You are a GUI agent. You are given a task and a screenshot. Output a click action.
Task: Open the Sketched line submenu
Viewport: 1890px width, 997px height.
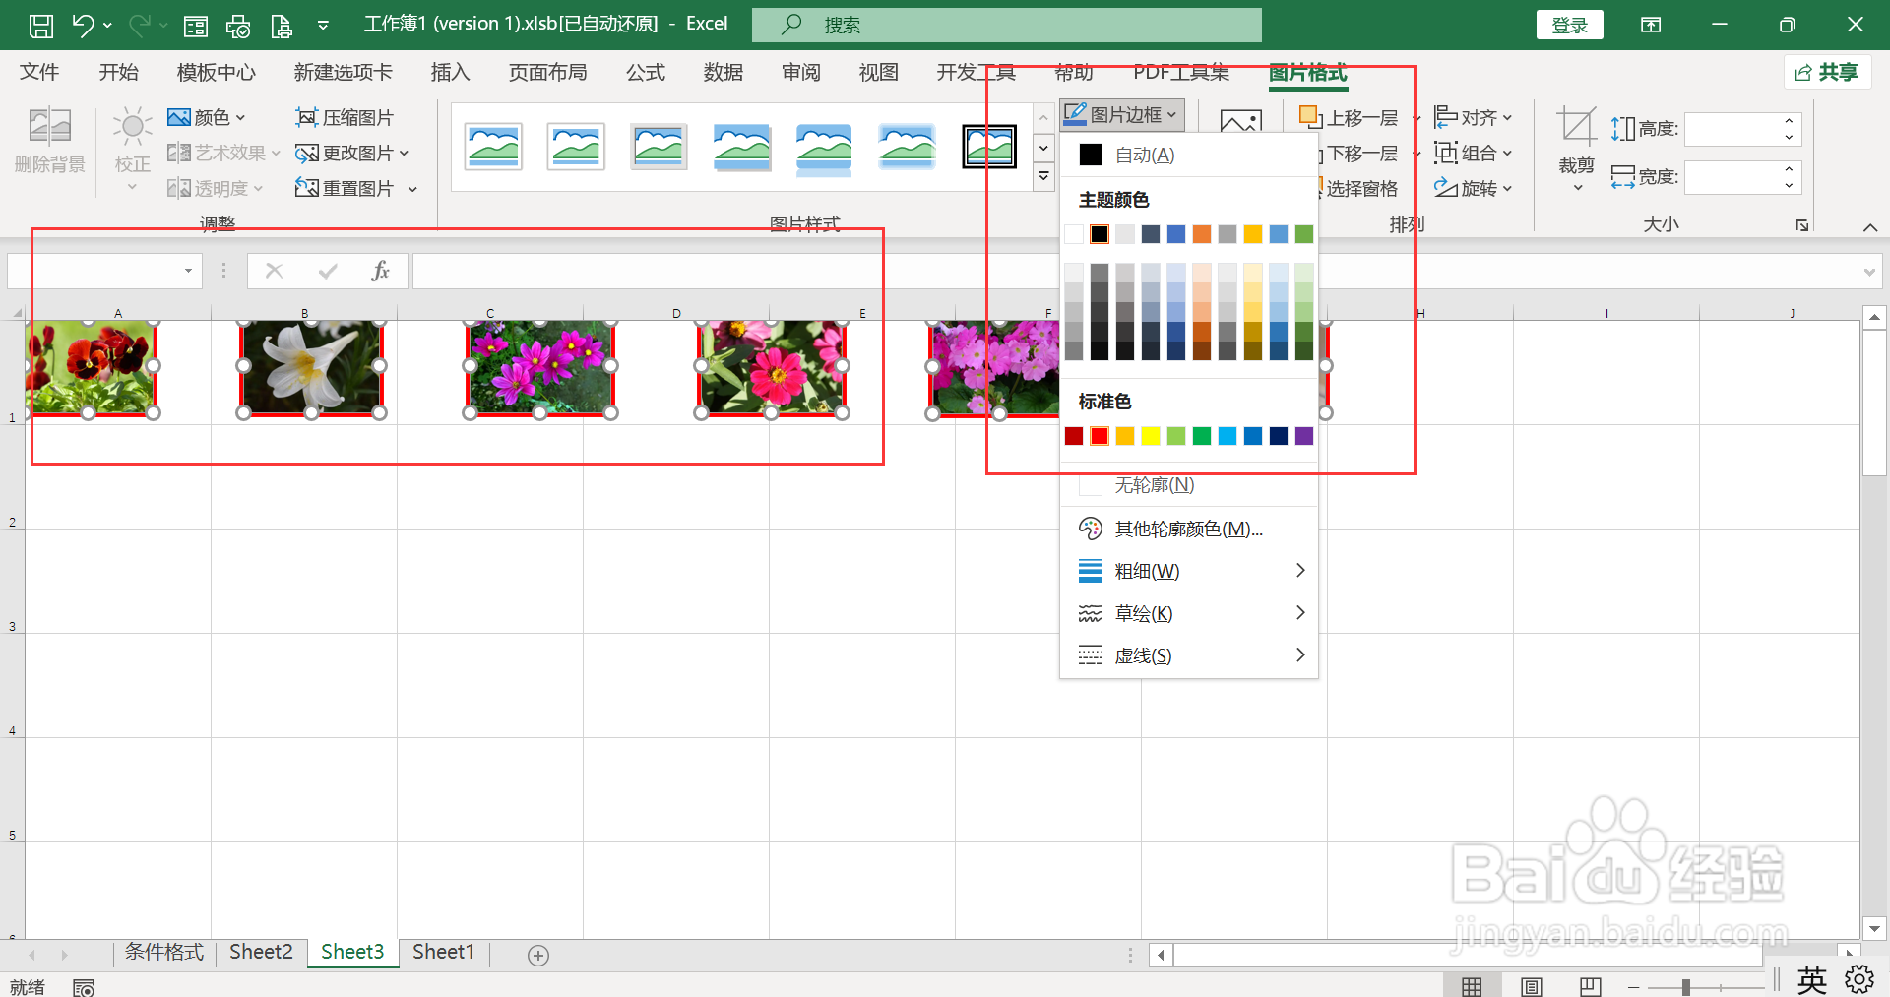1188,614
